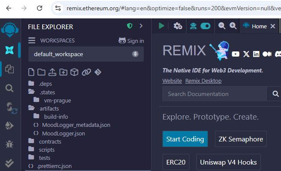Image resolution: width=281 pixels, height=171 pixels.
Task: Create a new folder icon
Action: point(41,72)
